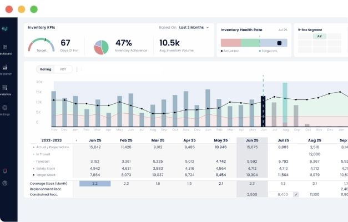The width and height of the screenshot is (348, 222).
Task: Click the green segment of Inventory Health bar
Action: click(x=250, y=43)
